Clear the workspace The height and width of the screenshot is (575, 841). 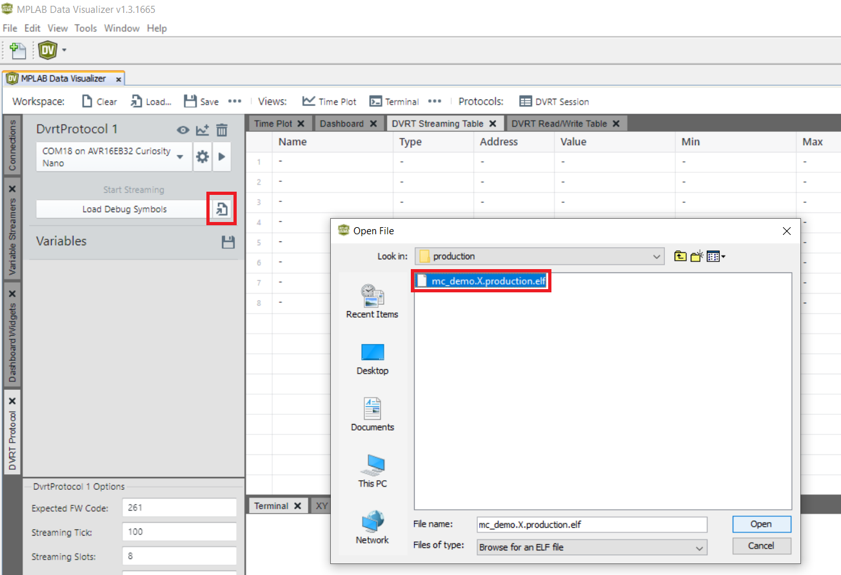tap(99, 101)
